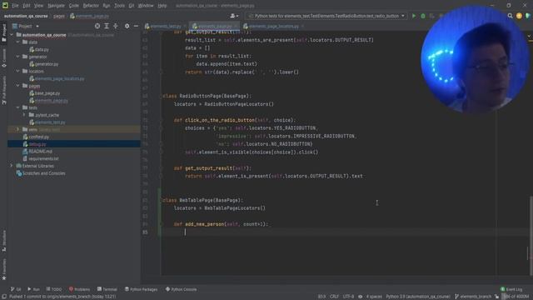Open the Tools menu
The height and width of the screenshot is (300, 533).
(x=119, y=6)
